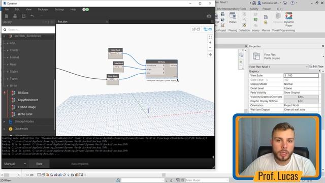Expand the BimorphNodes package in library
325x183 pixels.
(4, 121)
